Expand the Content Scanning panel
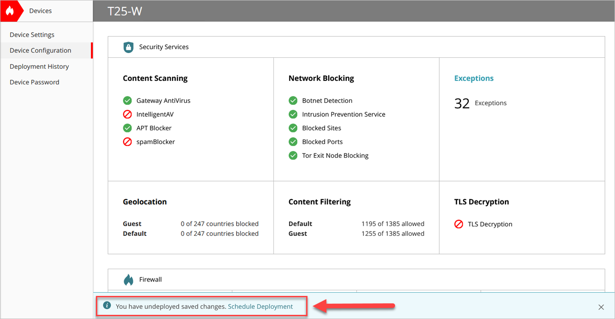Viewport: 615px width, 319px height. (155, 78)
